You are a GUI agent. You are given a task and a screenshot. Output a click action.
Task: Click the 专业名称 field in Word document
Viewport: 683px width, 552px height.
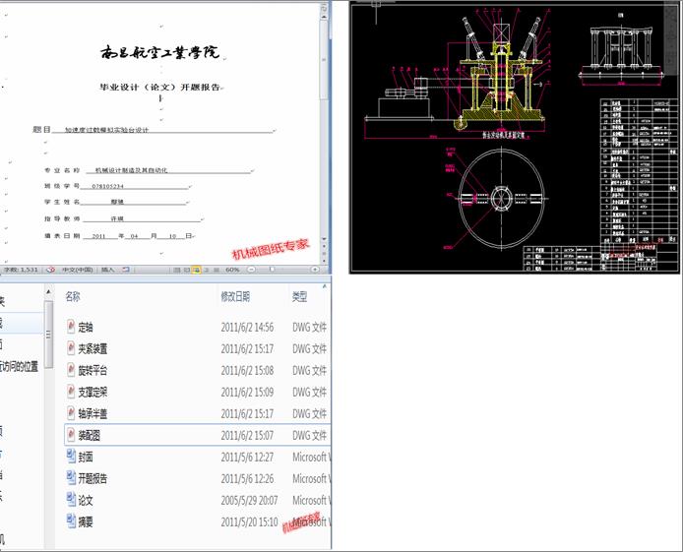click(148, 170)
